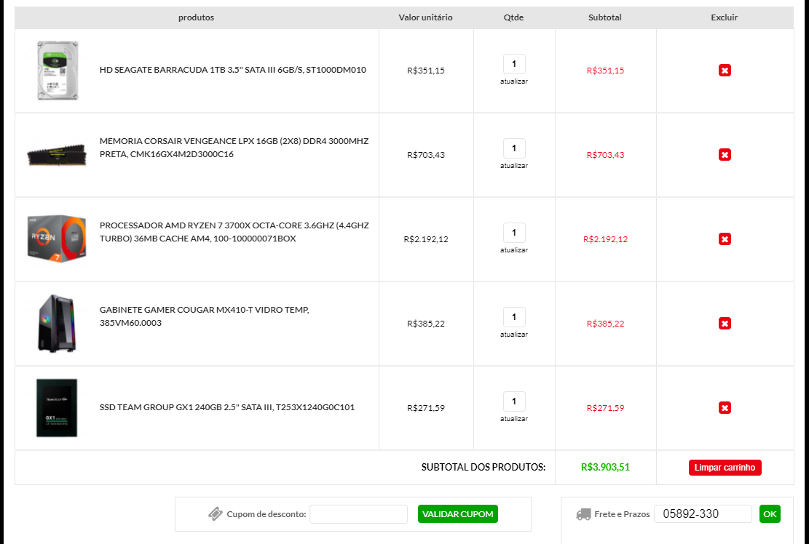Viewport: 809px width, 544px height.
Task: Click the Qtde column header
Action: click(513, 17)
